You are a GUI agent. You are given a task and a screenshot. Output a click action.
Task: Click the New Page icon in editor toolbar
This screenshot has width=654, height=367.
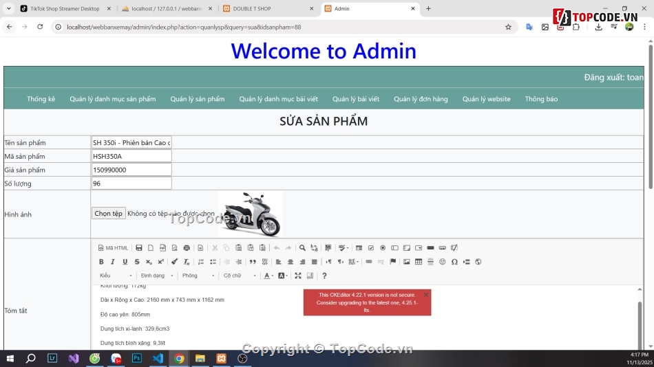[151, 248]
